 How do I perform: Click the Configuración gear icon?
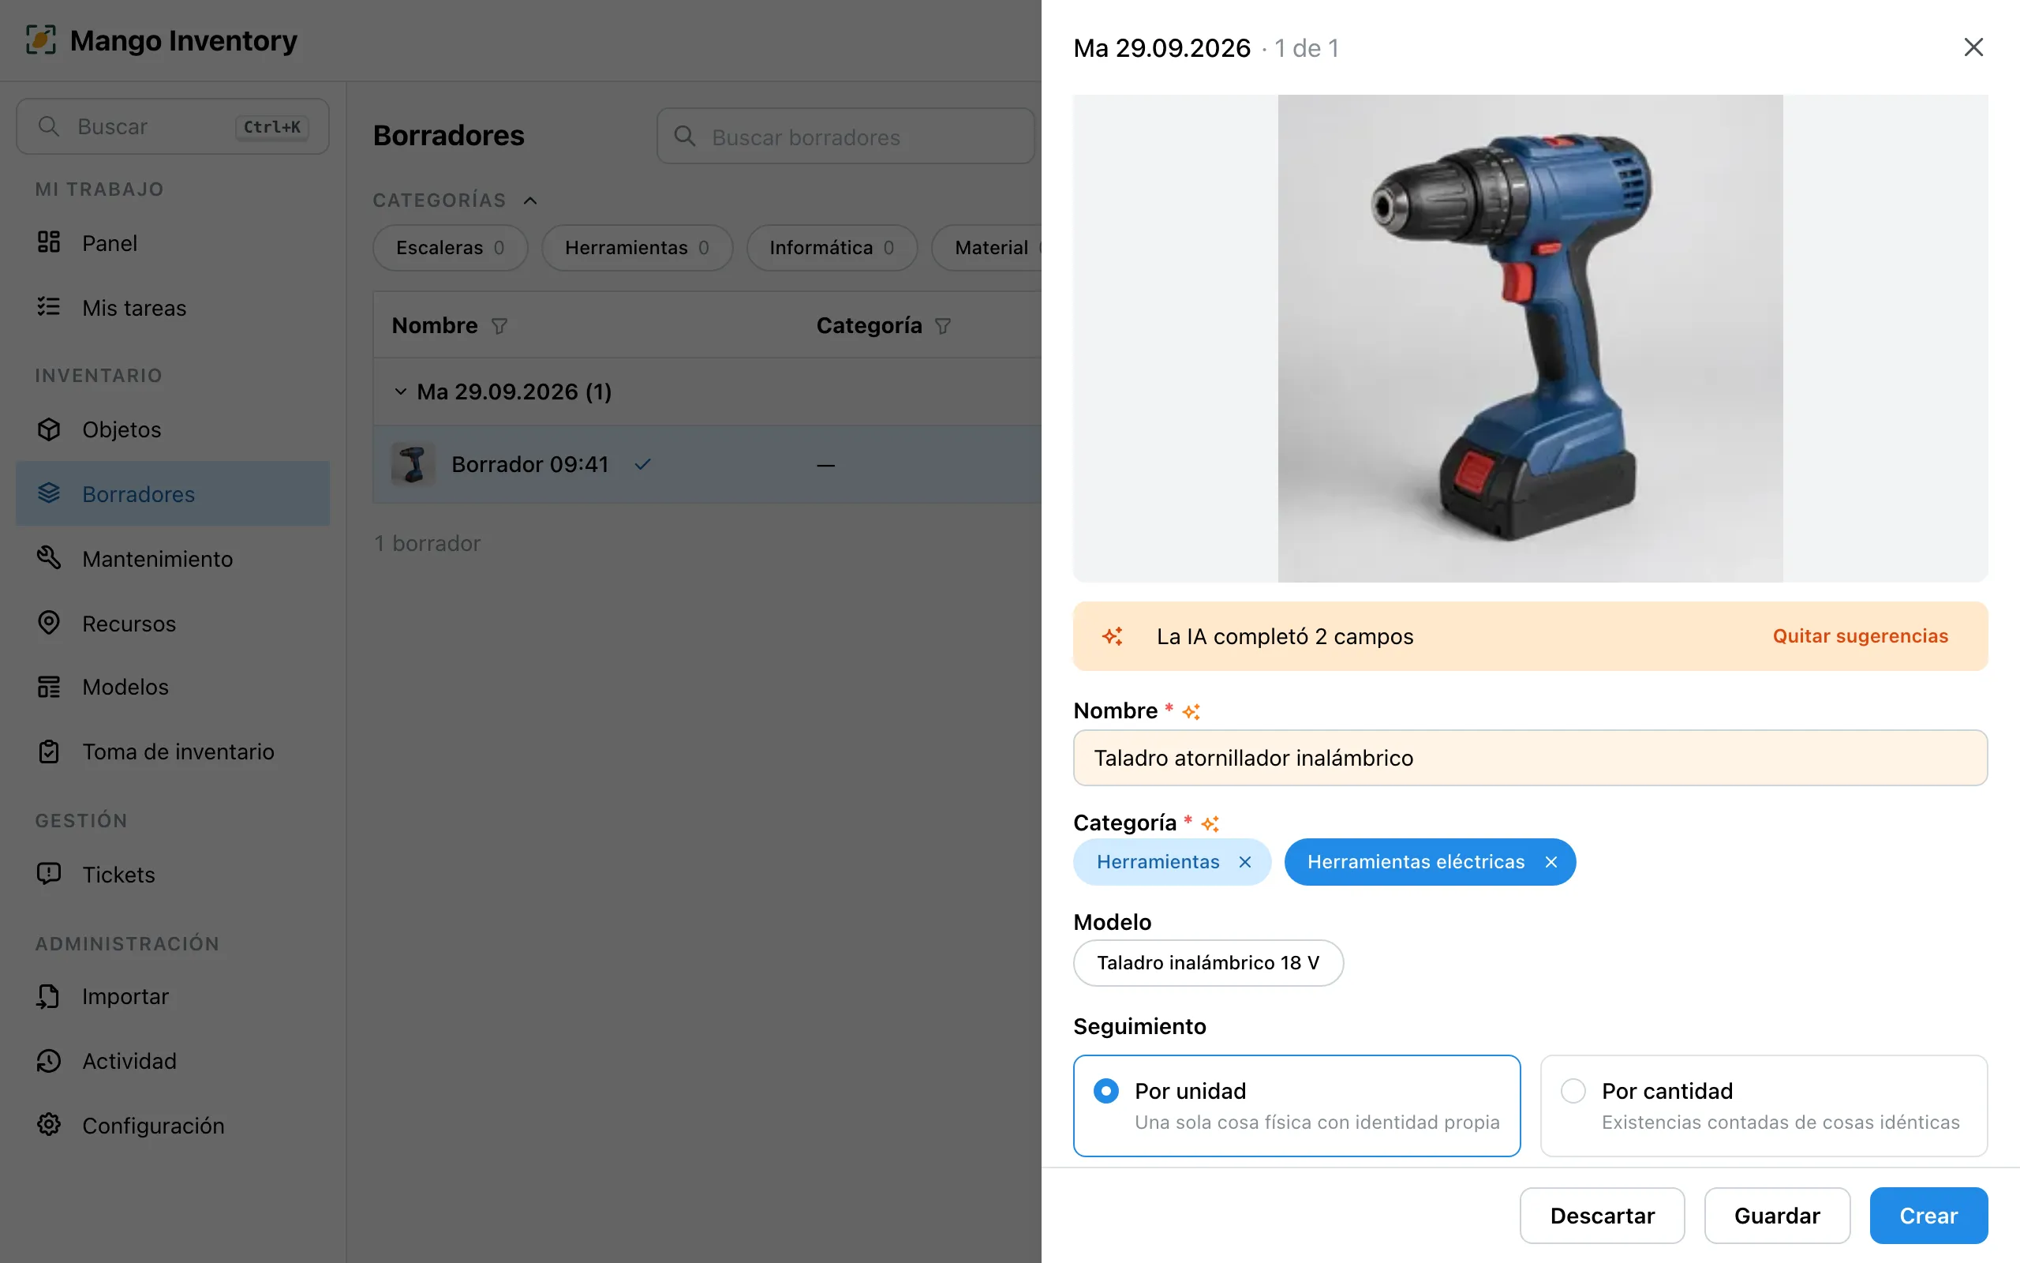(x=48, y=1125)
